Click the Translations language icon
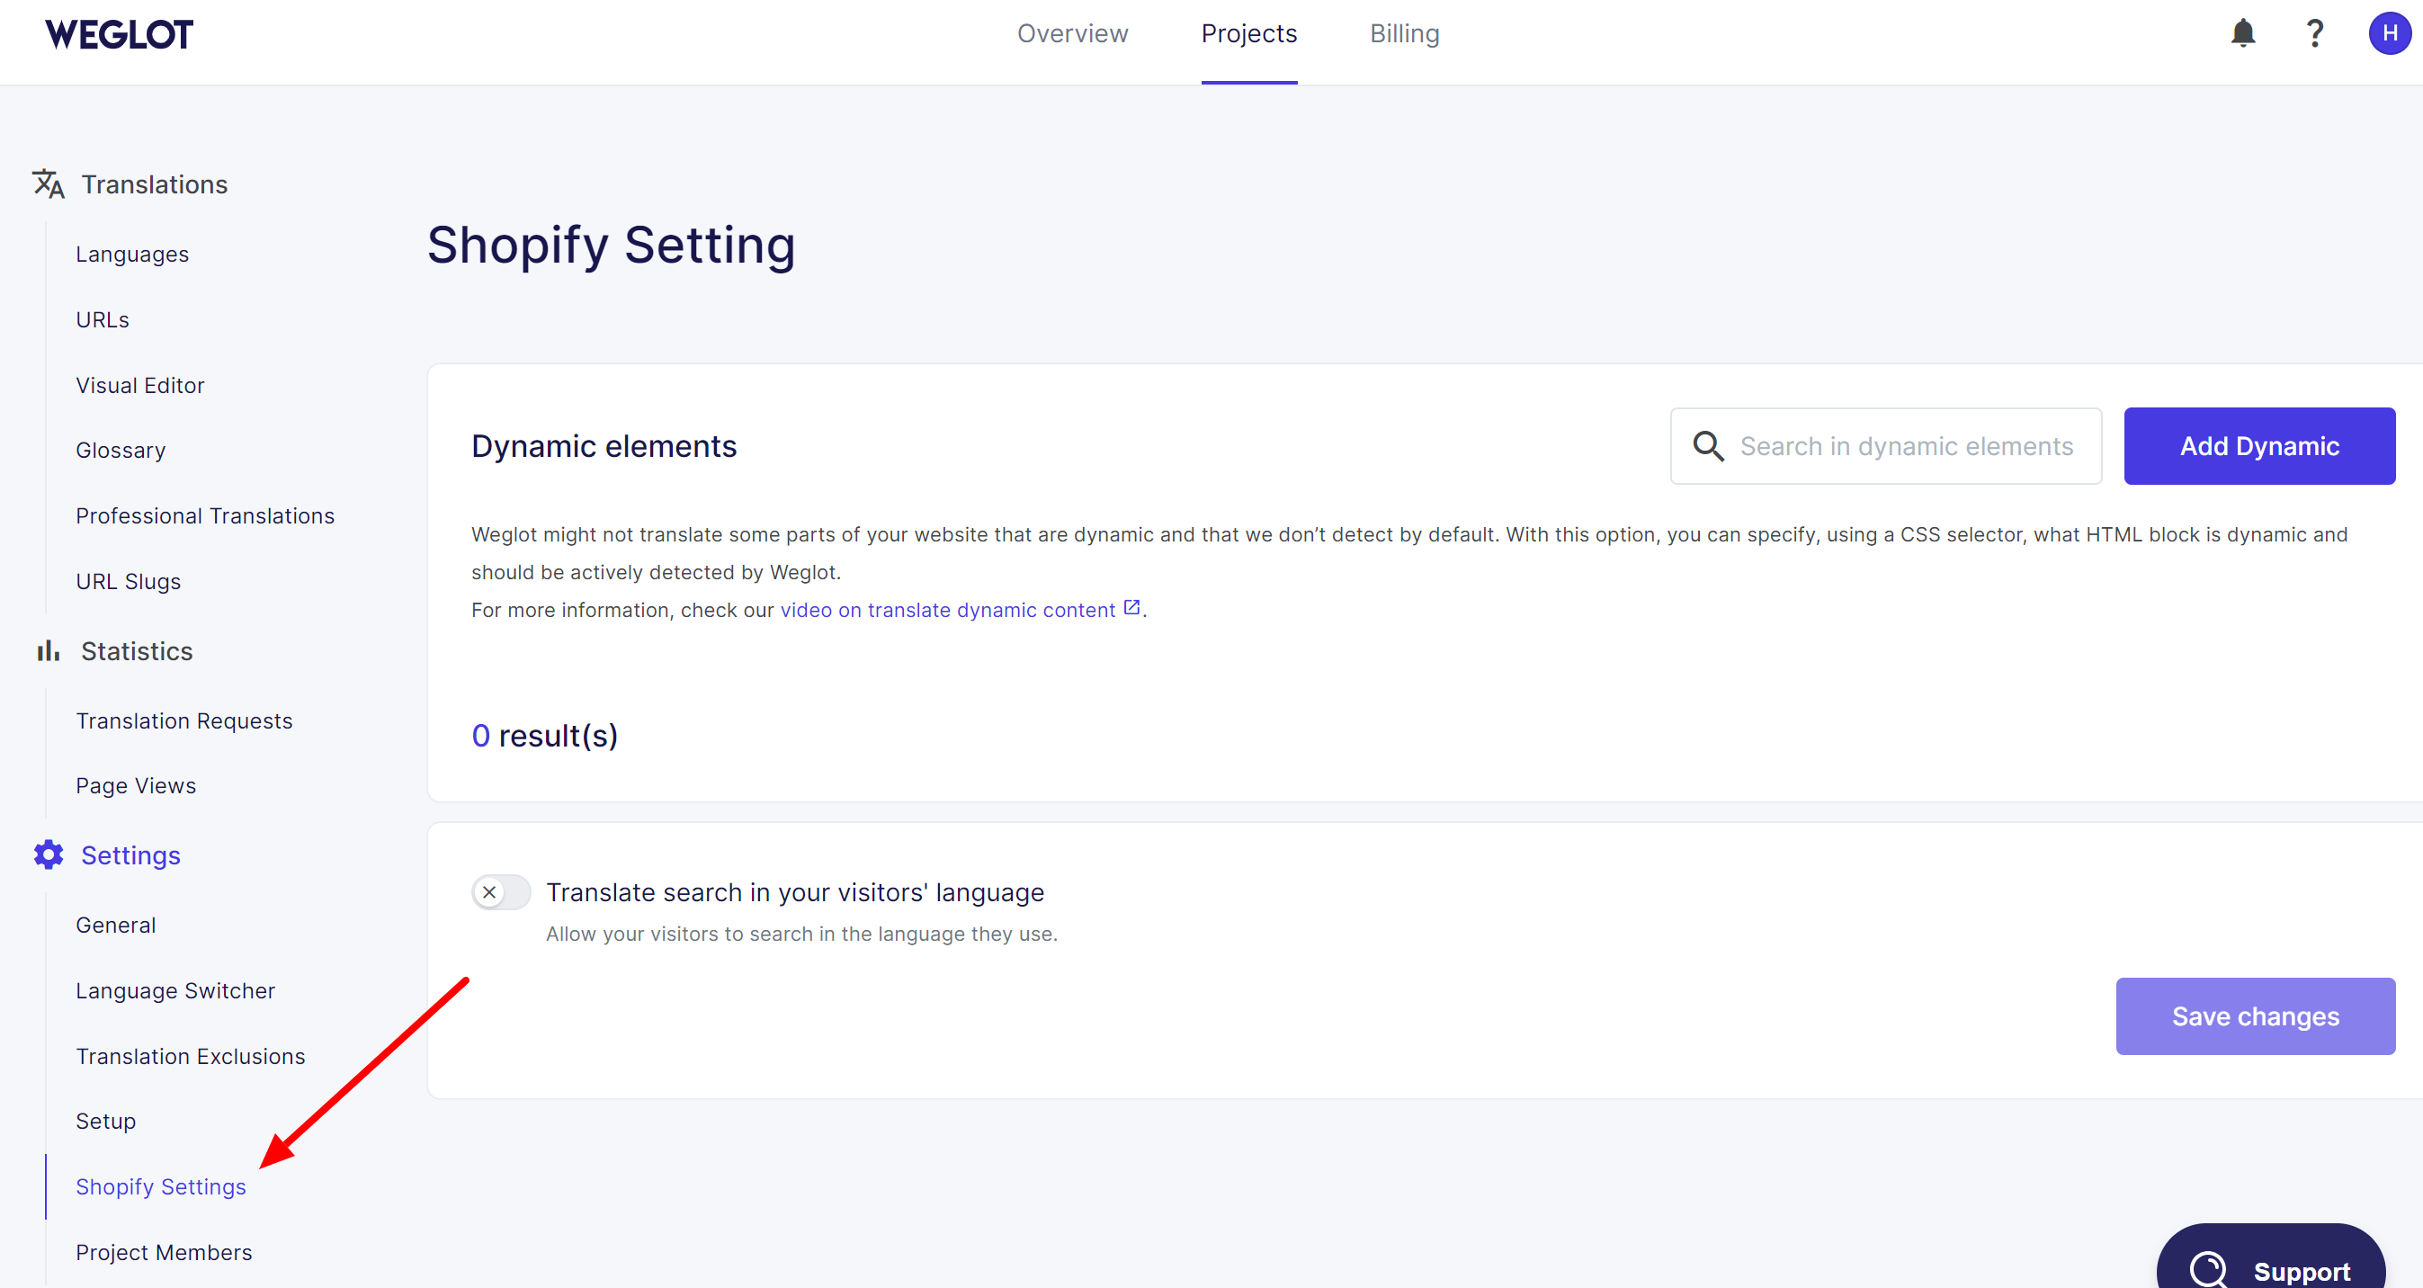2423x1288 pixels. [x=48, y=183]
